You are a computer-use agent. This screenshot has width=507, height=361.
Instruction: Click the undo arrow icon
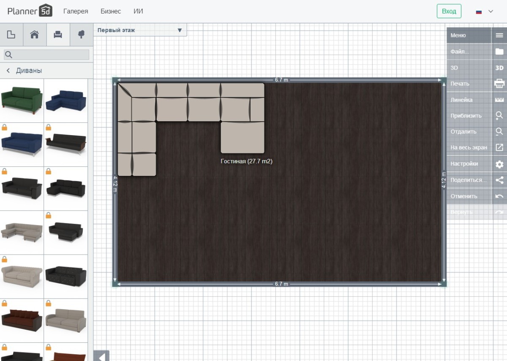[x=499, y=196]
